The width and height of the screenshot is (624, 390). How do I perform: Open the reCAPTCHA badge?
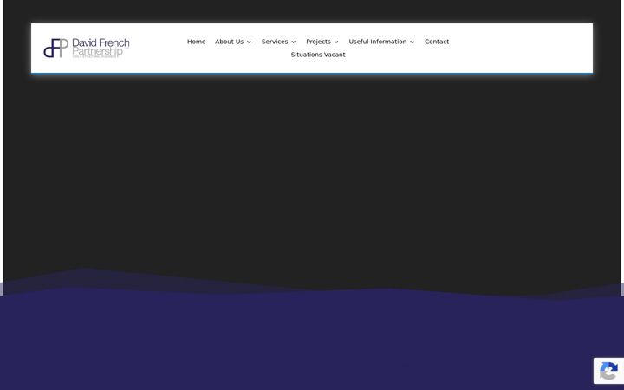[x=608, y=371]
